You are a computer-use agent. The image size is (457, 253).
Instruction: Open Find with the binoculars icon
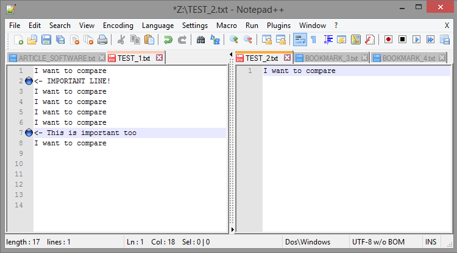[201, 40]
